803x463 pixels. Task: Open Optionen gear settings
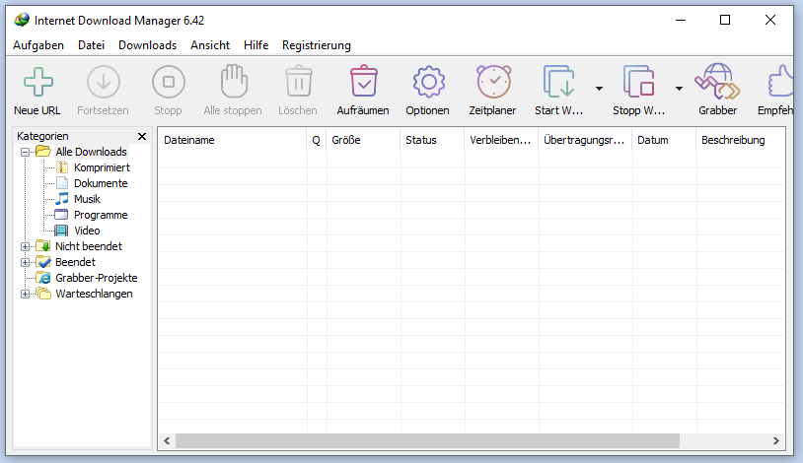(x=429, y=82)
